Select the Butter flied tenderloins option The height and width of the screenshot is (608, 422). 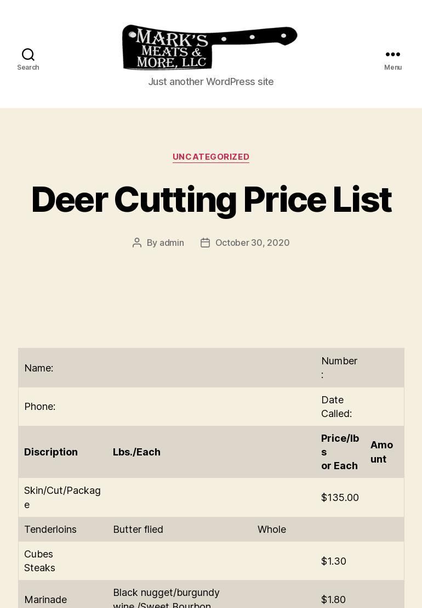(x=138, y=530)
